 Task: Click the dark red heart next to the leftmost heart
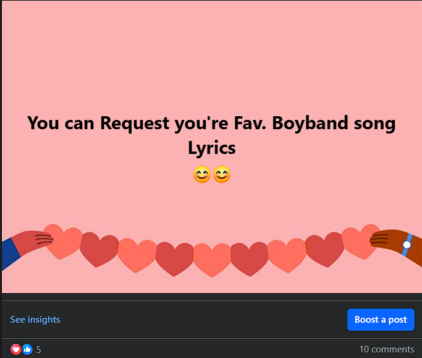99,249
